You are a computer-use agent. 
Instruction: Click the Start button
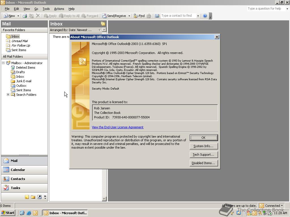(x=8, y=213)
